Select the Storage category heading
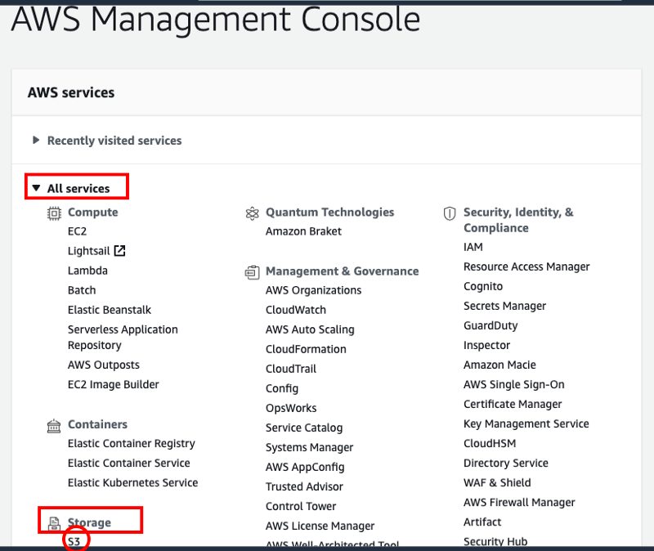The image size is (654, 551). pyautogui.click(x=89, y=522)
